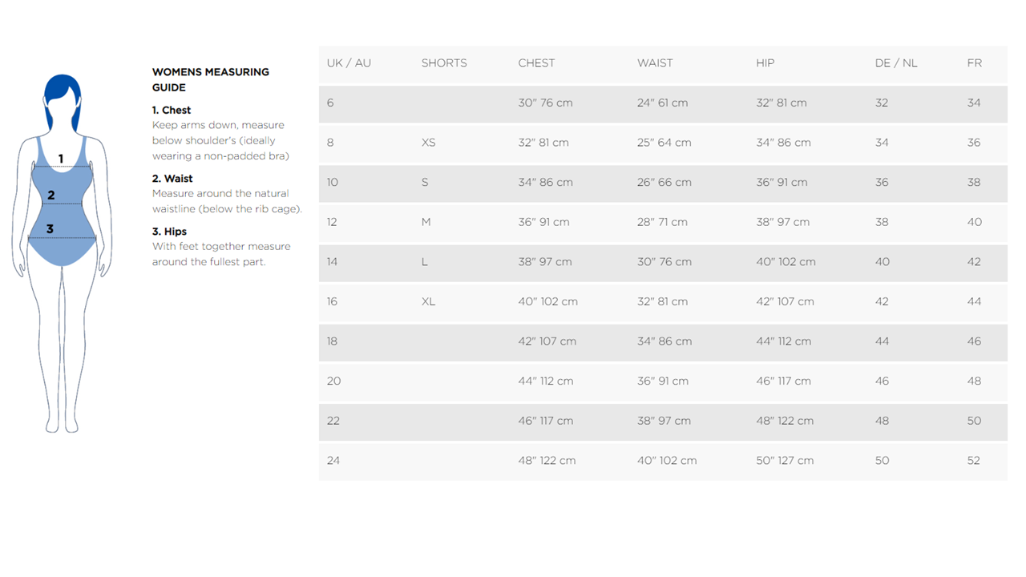
Task: Click UK size 24 in the first column
Action: pyautogui.click(x=333, y=461)
